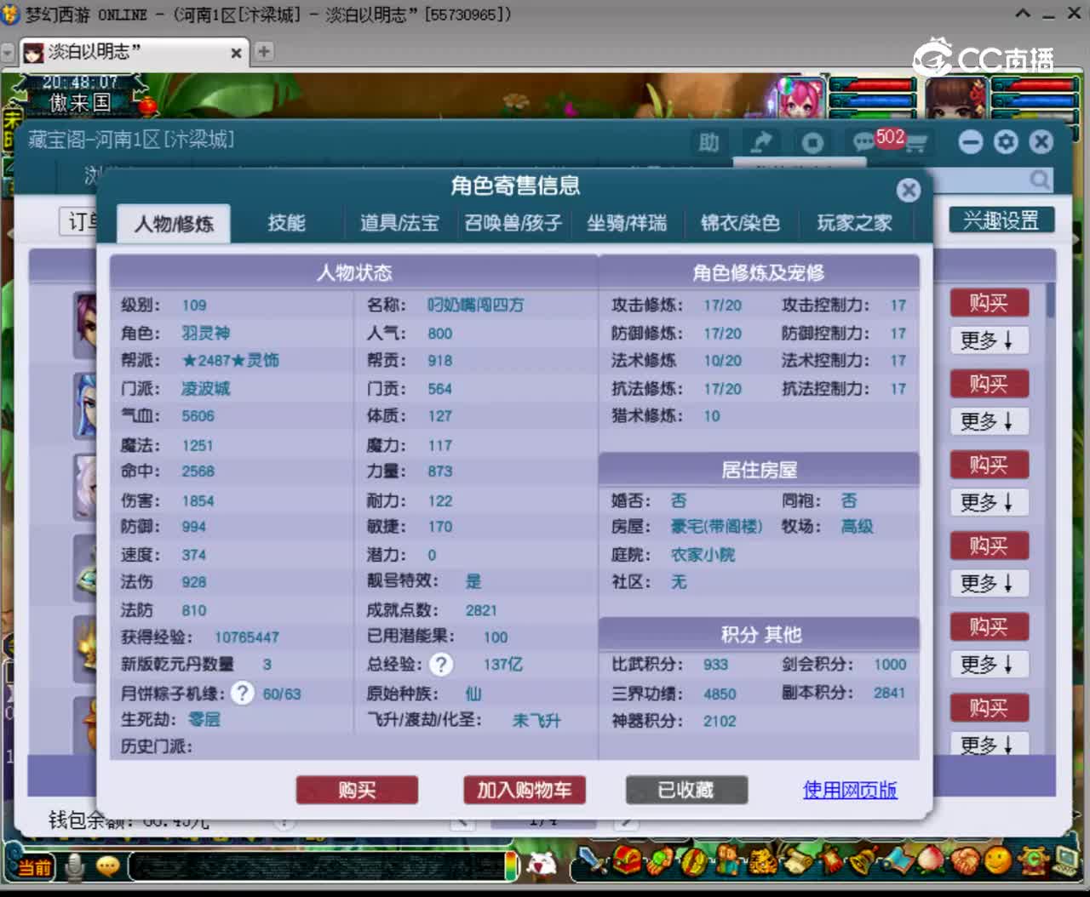
Task: Open the 道具/法宝 tab
Action: tap(399, 223)
